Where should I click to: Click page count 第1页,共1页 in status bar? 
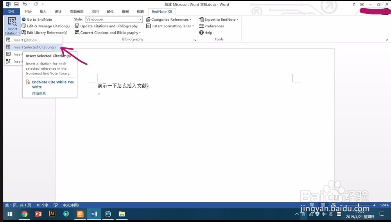coord(18,205)
